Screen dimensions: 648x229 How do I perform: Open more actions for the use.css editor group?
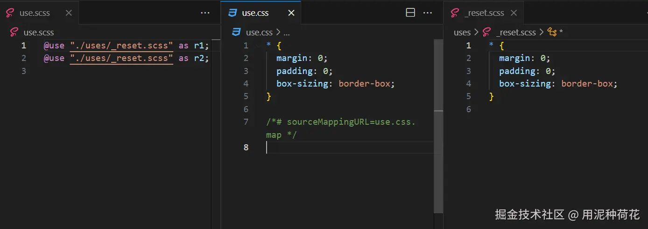pos(428,13)
